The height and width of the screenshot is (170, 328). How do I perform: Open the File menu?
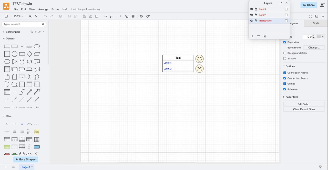click(x=16, y=9)
